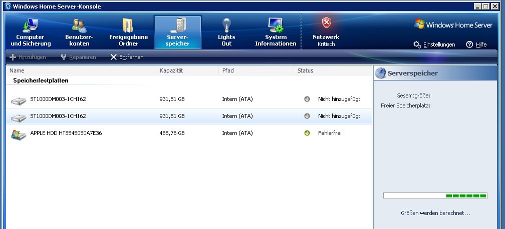The image size is (505, 229).
Task: Select the highlighted second ST1000DM003-1CH162 drive name
Action: coord(58,116)
